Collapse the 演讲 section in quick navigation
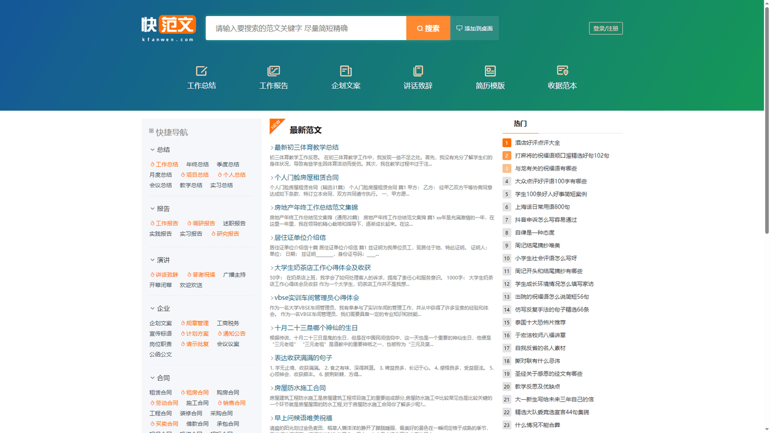 point(160,260)
